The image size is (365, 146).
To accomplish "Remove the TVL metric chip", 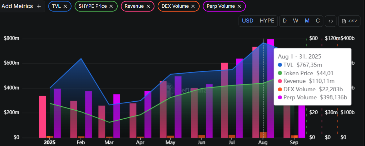I will [65, 6].
